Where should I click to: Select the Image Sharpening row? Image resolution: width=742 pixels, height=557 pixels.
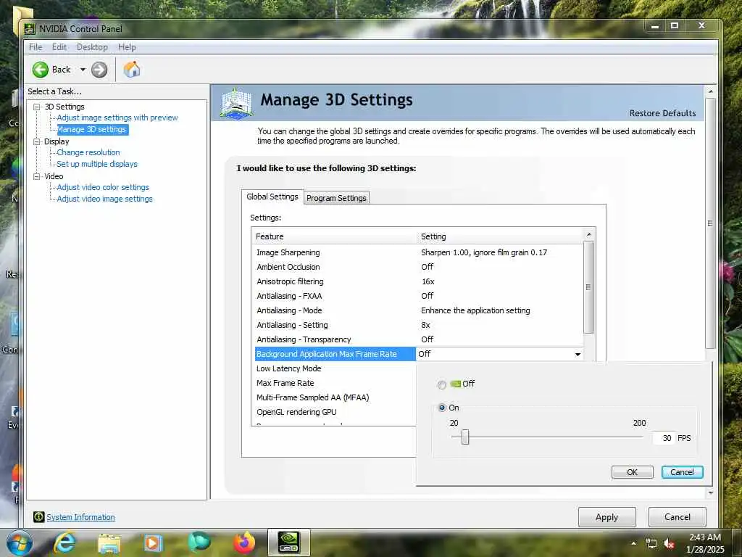click(x=419, y=252)
